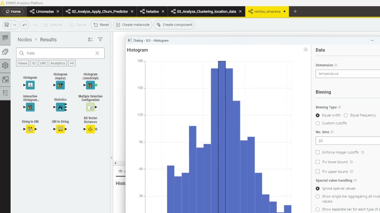Image resolution: width=380 pixels, height=213 pixels.
Task: Switch node results display mode
Action: pos(91,39)
